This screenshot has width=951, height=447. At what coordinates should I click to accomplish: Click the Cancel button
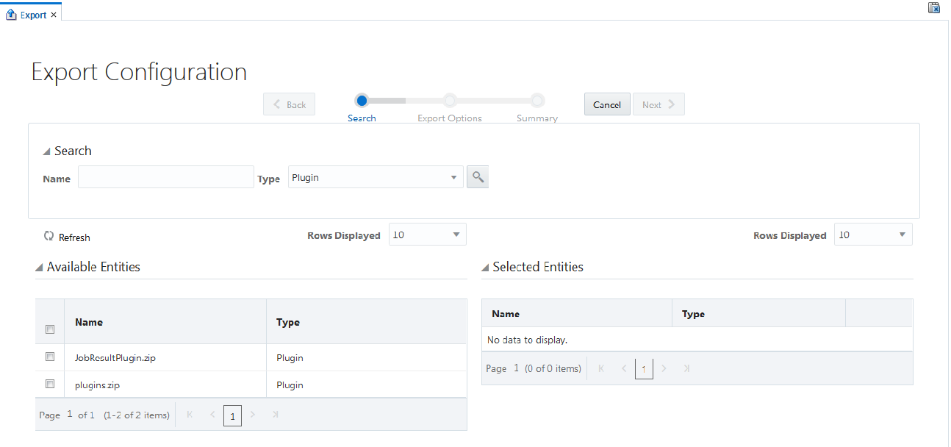(x=607, y=104)
